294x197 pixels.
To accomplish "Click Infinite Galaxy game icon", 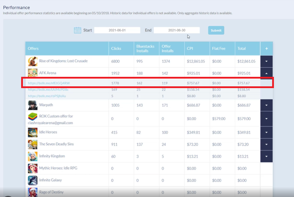I will pos(33,180).
